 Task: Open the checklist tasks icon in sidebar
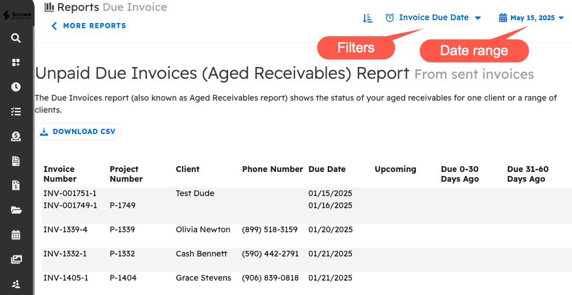click(x=16, y=112)
